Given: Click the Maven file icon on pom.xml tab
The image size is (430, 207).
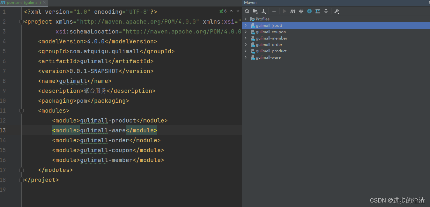Looking at the screenshot, I should pyautogui.click(x=3, y=3).
